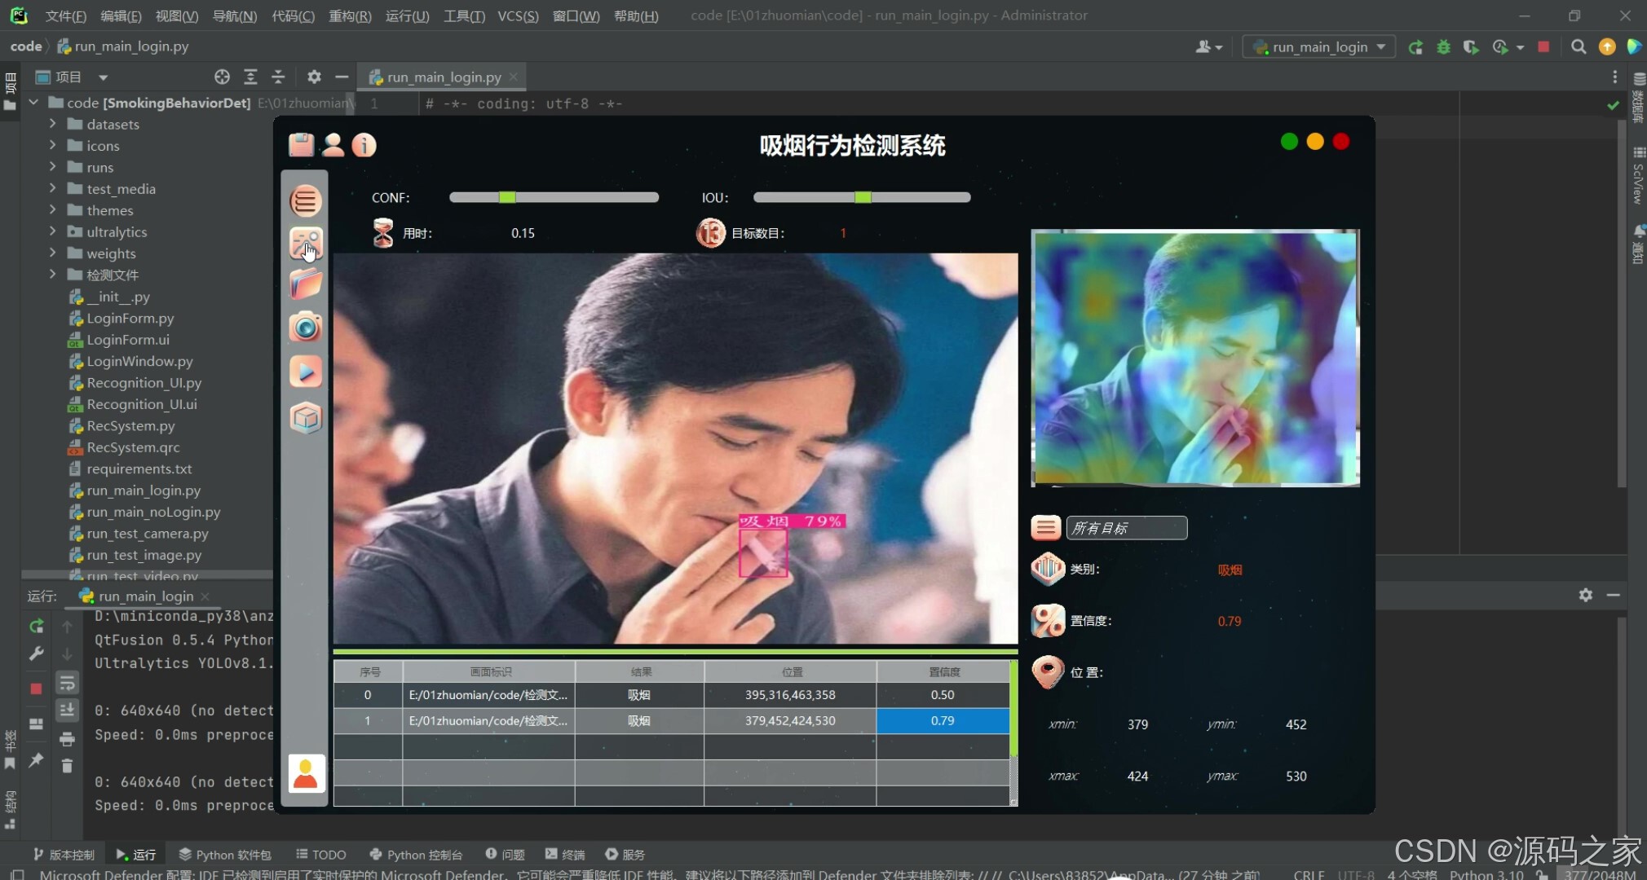Viewport: 1647px width, 880px height.
Task: Click the user profile icon at bottom
Action: point(306,773)
